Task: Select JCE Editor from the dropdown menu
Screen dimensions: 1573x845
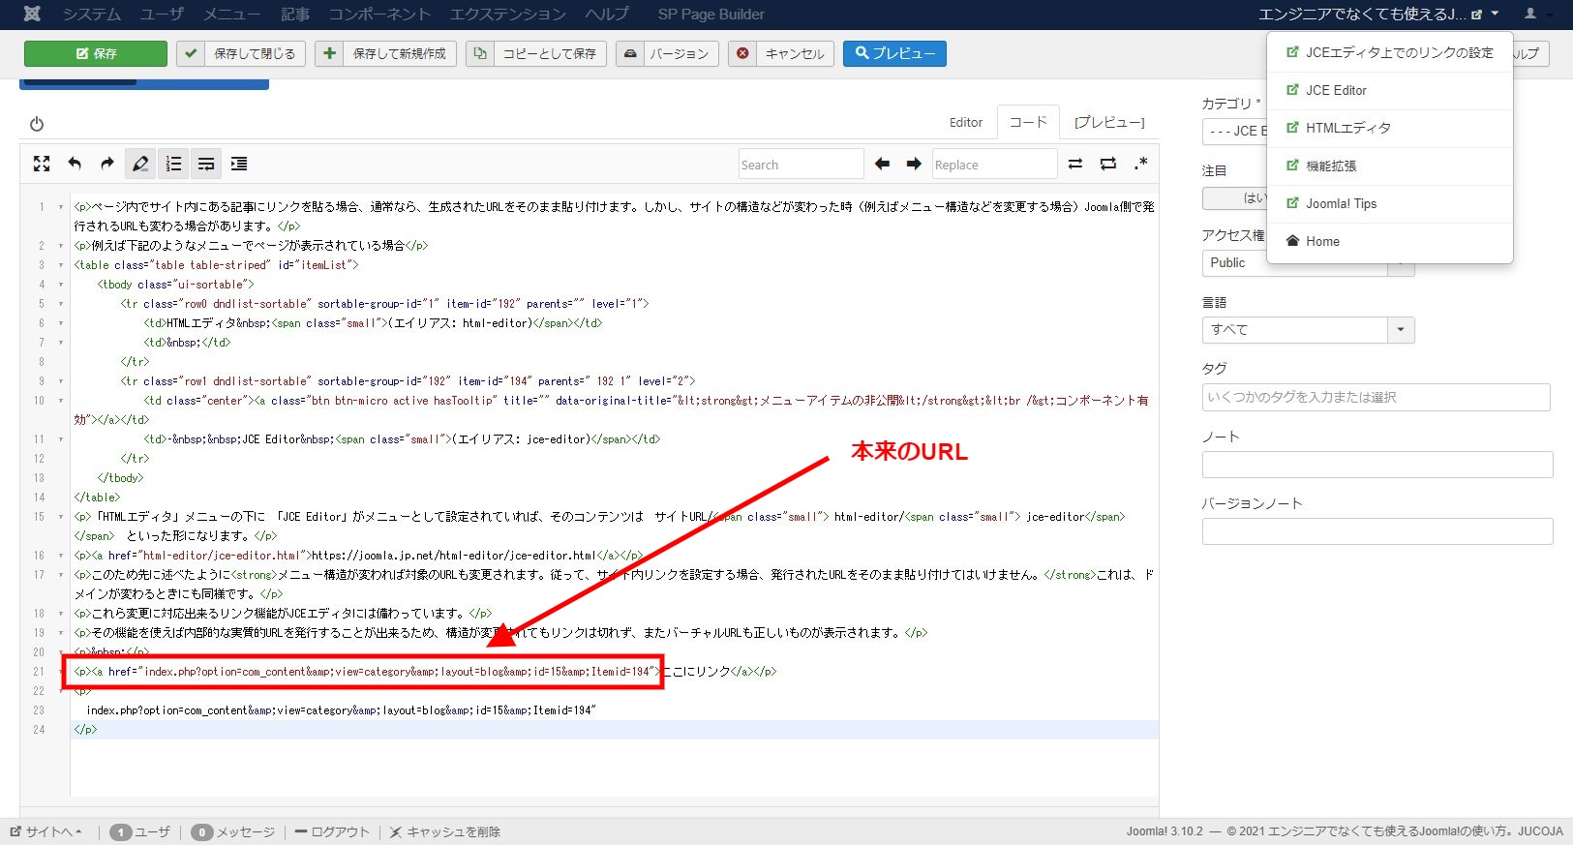Action: coord(1336,90)
